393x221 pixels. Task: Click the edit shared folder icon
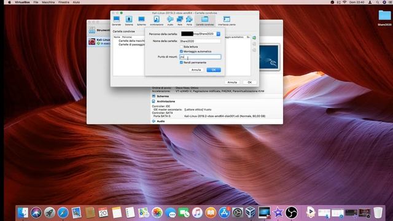pyautogui.click(x=254, y=44)
